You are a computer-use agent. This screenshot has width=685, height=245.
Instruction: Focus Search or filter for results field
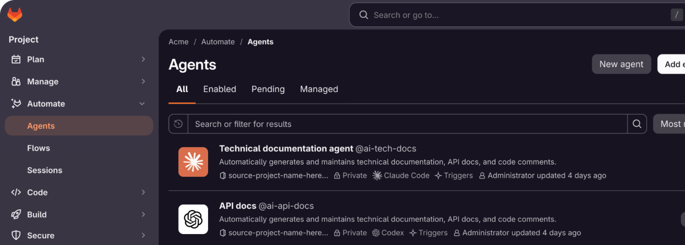point(408,124)
